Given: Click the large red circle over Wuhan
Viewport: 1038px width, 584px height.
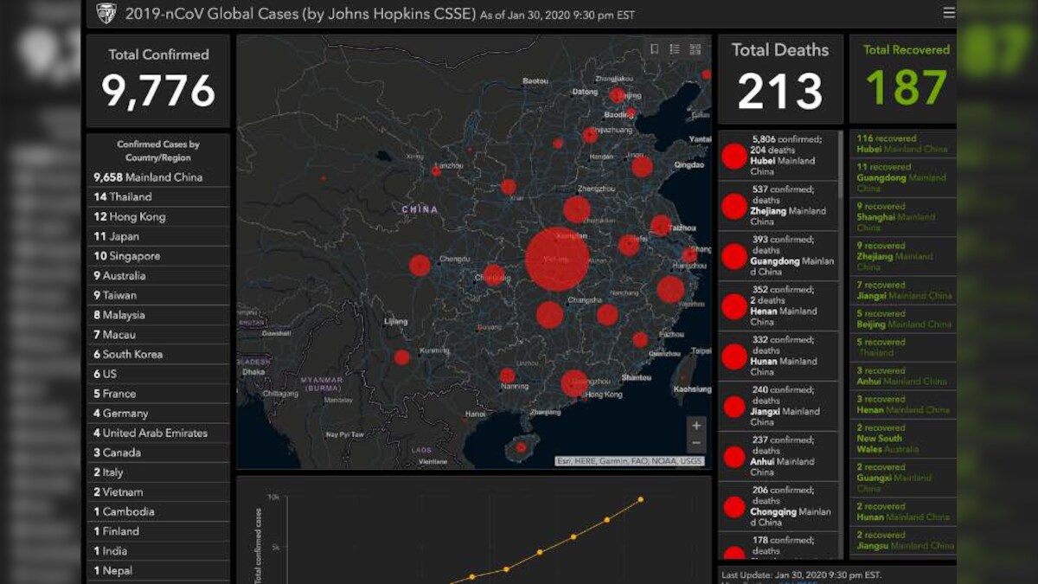Looking at the screenshot, I should point(560,258).
